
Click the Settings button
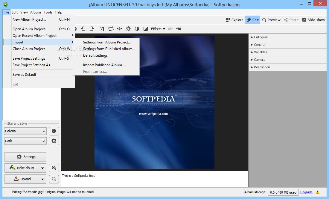[x=25, y=157]
